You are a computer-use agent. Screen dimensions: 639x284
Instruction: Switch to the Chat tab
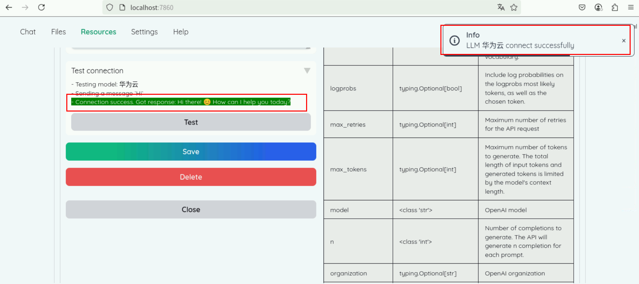28,32
